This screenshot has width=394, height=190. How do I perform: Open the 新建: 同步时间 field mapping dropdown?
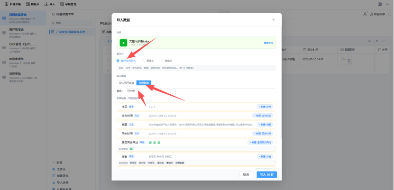[263, 134]
